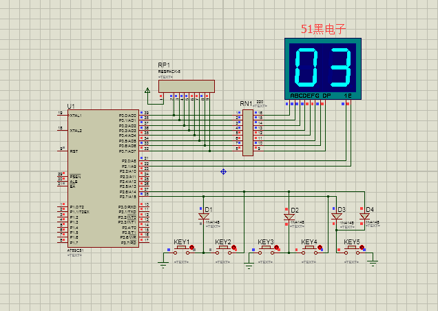Click the RP1 reference label
Viewport: 438px width, 311px height.
pyautogui.click(x=164, y=65)
